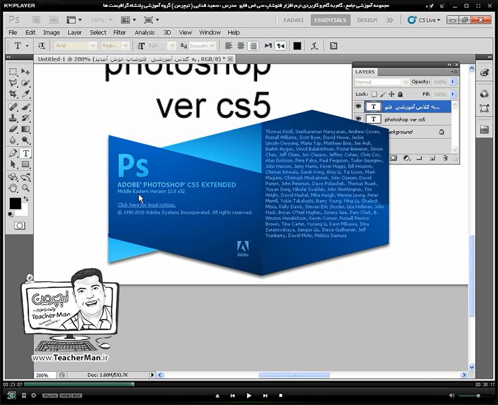Toggle right-to-left text direction
The image size is (498, 405).
pyautogui.click(x=281, y=45)
